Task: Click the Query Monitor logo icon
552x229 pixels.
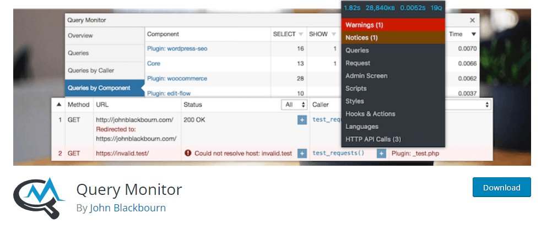Action: 39,198
